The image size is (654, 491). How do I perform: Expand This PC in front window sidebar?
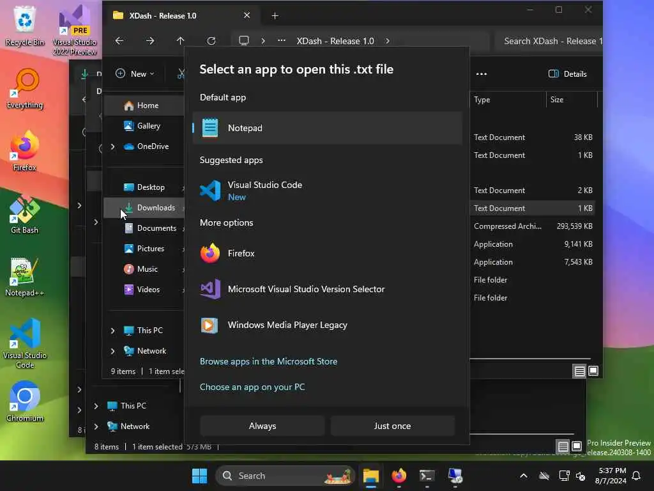click(112, 331)
